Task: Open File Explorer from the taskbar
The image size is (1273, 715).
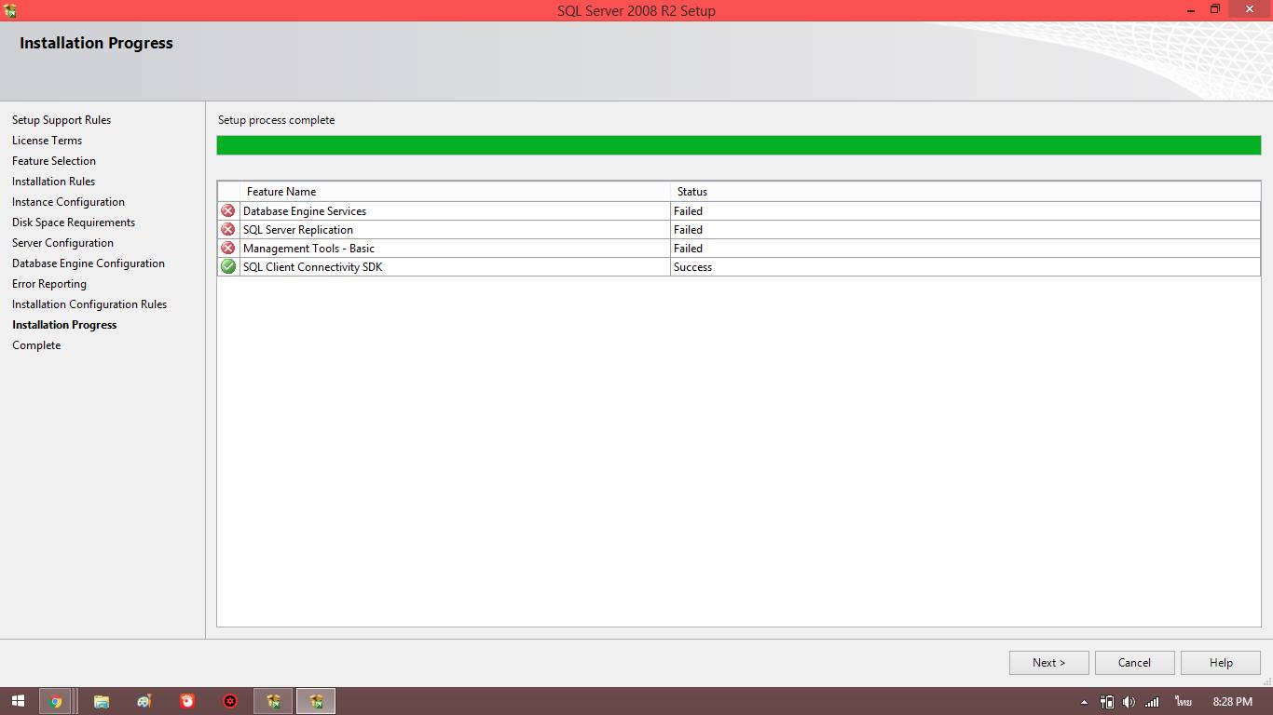Action: tap(102, 701)
